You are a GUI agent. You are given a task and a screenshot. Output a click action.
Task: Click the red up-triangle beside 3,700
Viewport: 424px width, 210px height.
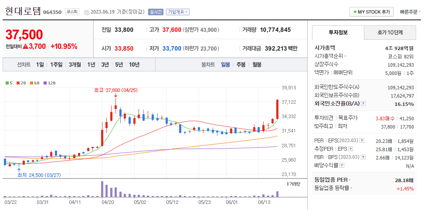(25, 47)
